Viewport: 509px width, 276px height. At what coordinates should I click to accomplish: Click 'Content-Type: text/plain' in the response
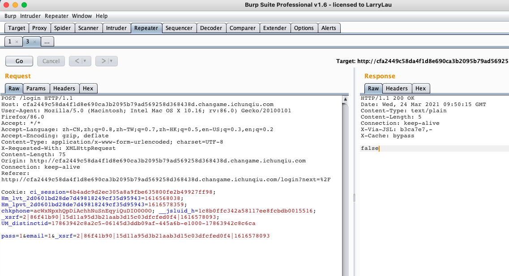pos(403,110)
